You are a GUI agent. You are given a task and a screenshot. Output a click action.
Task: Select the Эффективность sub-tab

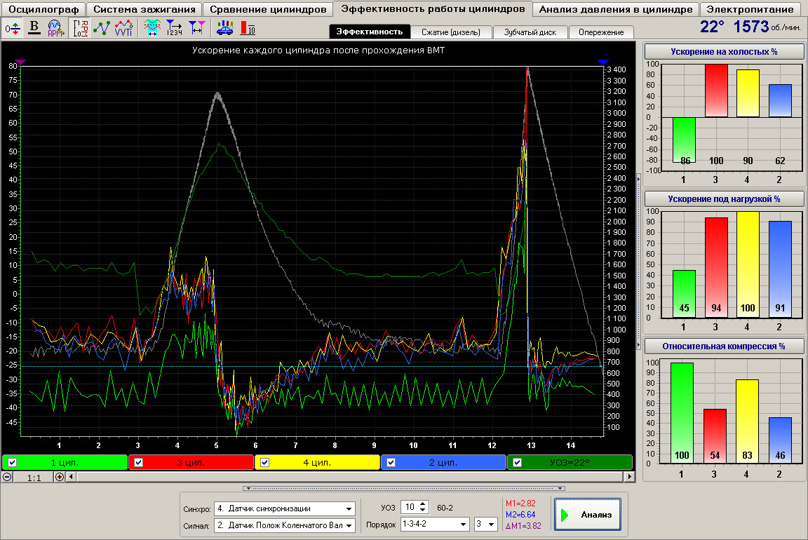pyautogui.click(x=370, y=32)
